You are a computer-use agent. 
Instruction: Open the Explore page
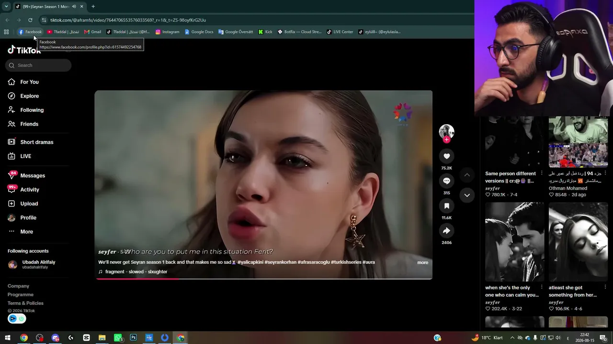(x=23, y=96)
